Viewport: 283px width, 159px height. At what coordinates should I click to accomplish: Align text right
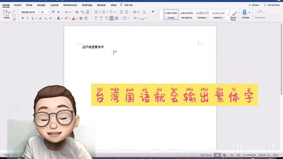point(106,18)
